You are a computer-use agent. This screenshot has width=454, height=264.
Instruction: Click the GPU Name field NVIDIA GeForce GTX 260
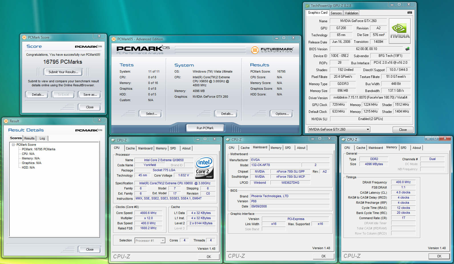358,21
